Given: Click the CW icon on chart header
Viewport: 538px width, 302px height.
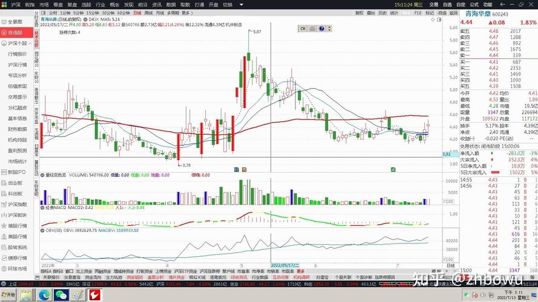Looking at the screenshot, I should pos(303,28).
